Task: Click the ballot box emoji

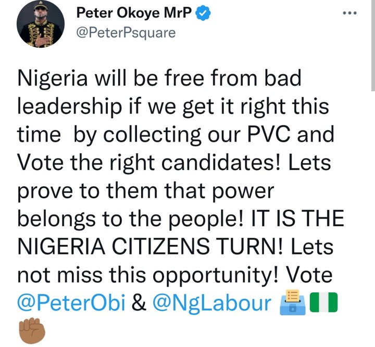Action: 291,304
